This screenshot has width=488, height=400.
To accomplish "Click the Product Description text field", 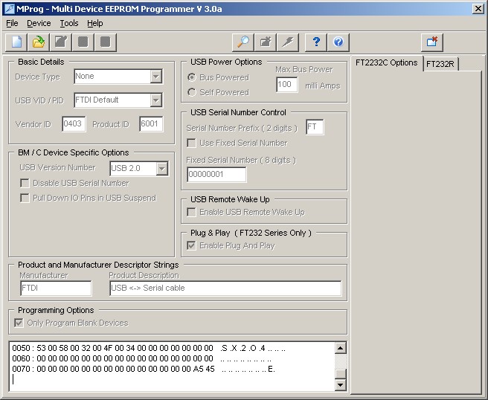I will (x=225, y=288).
